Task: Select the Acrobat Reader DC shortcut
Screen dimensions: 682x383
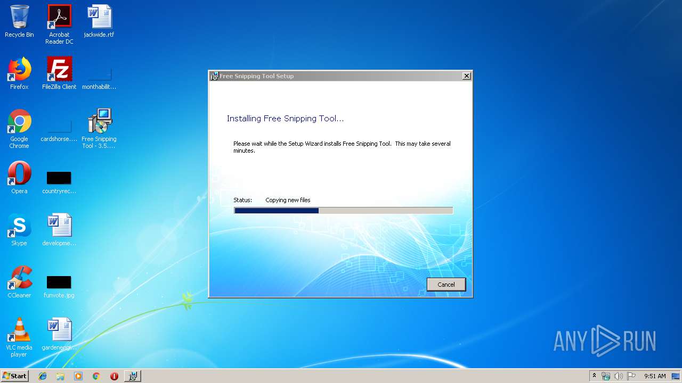Action: click(59, 24)
